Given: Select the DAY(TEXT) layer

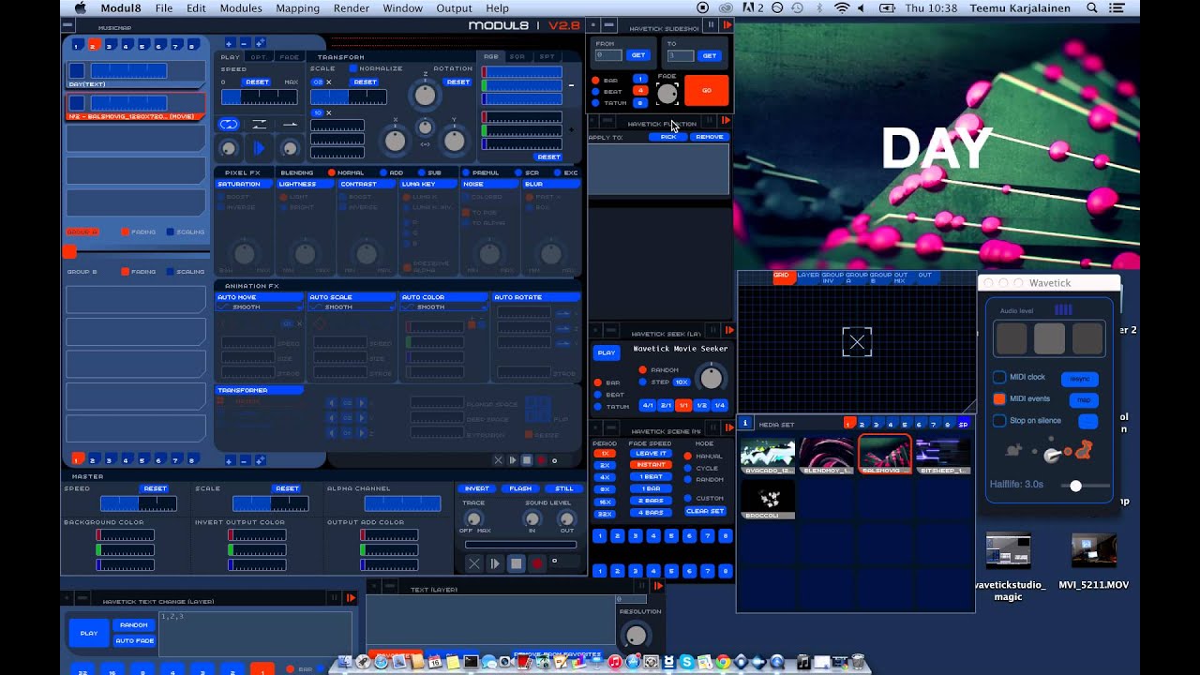Looking at the screenshot, I should tap(136, 74).
